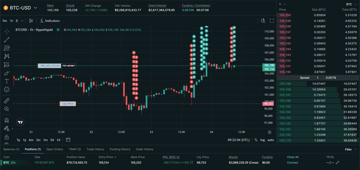360x170 pixels.
Task: Switch to the Positions tab
Action: (x=33, y=149)
